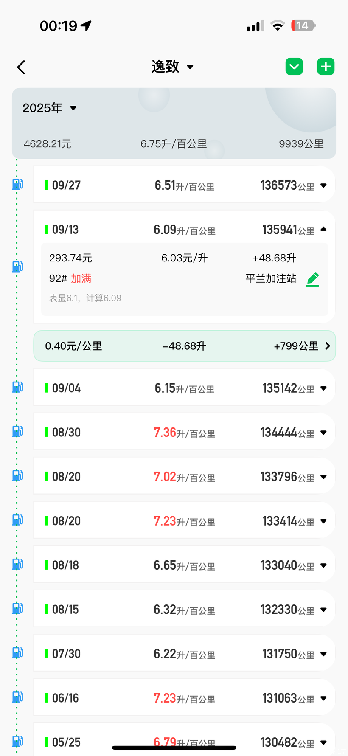Expand the 09/27 fuel record
This screenshot has height=756, width=348.
323,185
